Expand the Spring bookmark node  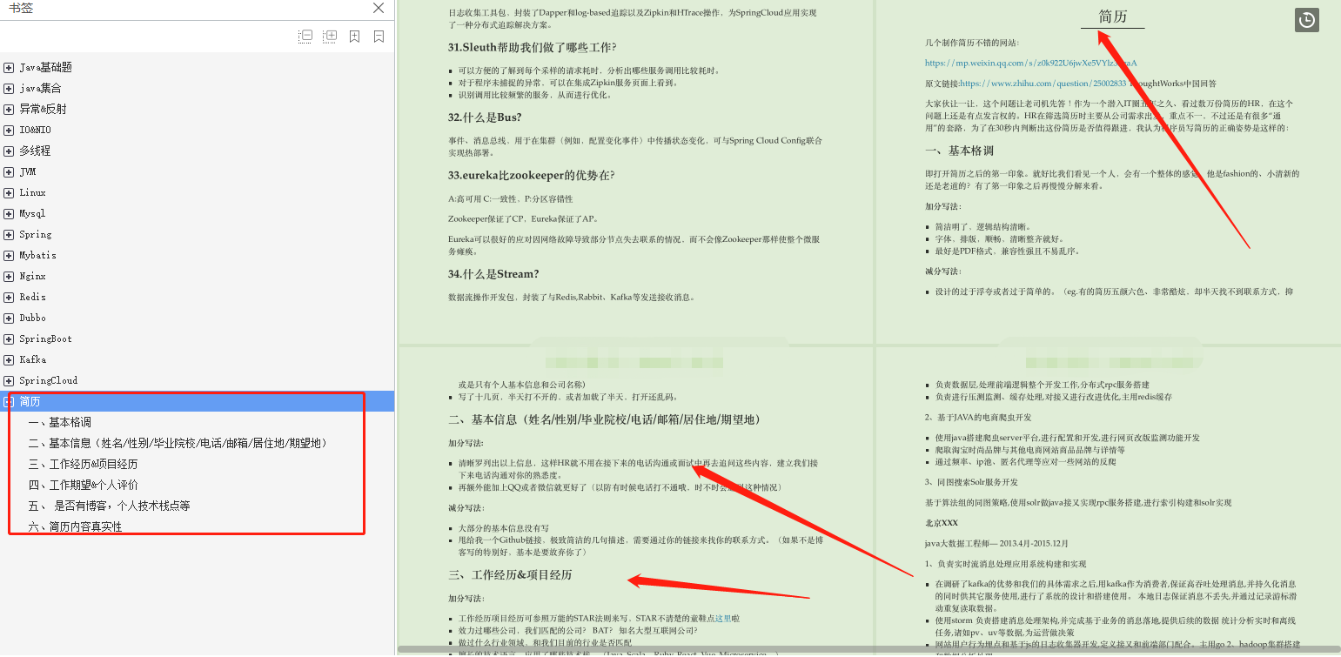point(9,234)
